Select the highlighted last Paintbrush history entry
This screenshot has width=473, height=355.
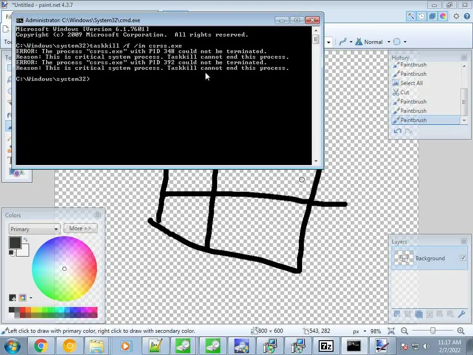426,120
